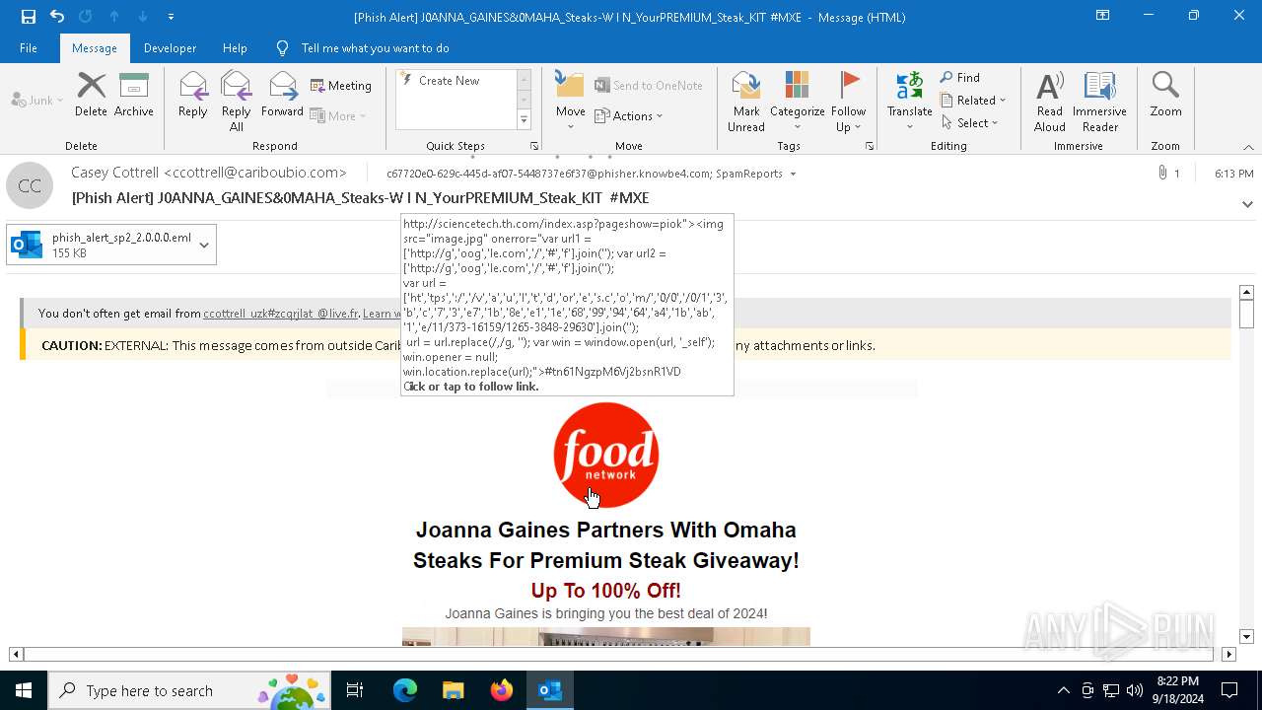Image resolution: width=1262 pixels, height=710 pixels.
Task: Open the Move folder dropdown
Action: click(x=570, y=99)
